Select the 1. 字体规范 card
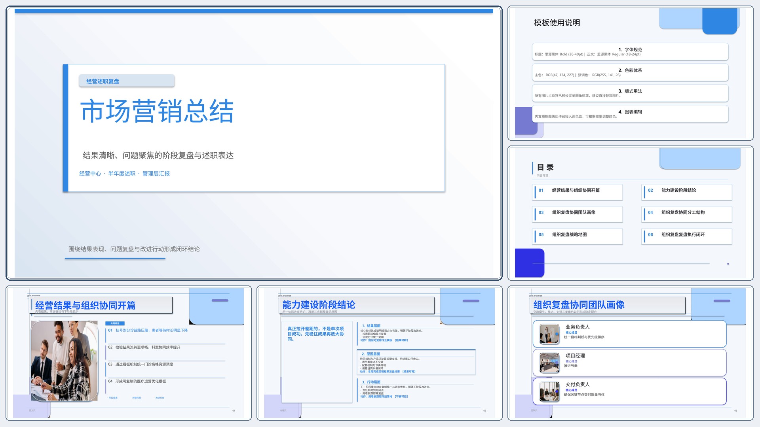The width and height of the screenshot is (760, 427). (630, 52)
